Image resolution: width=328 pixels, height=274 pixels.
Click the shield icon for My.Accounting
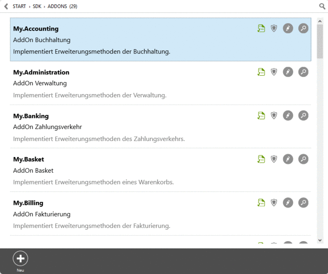[x=274, y=28]
